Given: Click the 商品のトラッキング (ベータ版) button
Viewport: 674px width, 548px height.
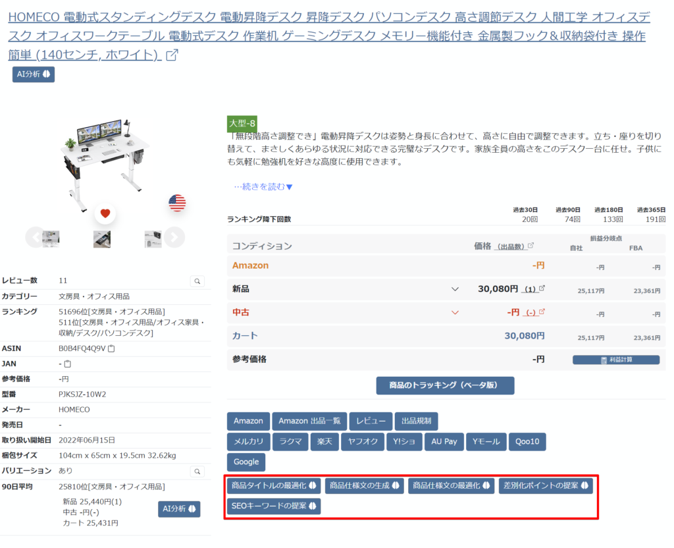Looking at the screenshot, I should point(445,385).
